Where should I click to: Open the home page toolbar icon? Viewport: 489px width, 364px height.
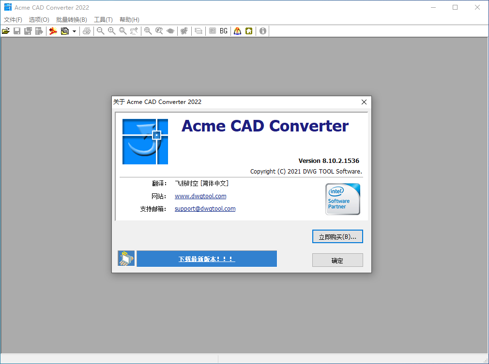(248, 30)
